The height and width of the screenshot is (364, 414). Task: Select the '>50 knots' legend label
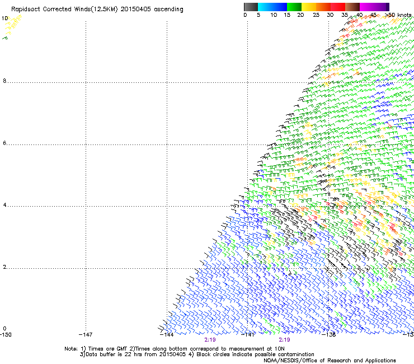(398, 15)
